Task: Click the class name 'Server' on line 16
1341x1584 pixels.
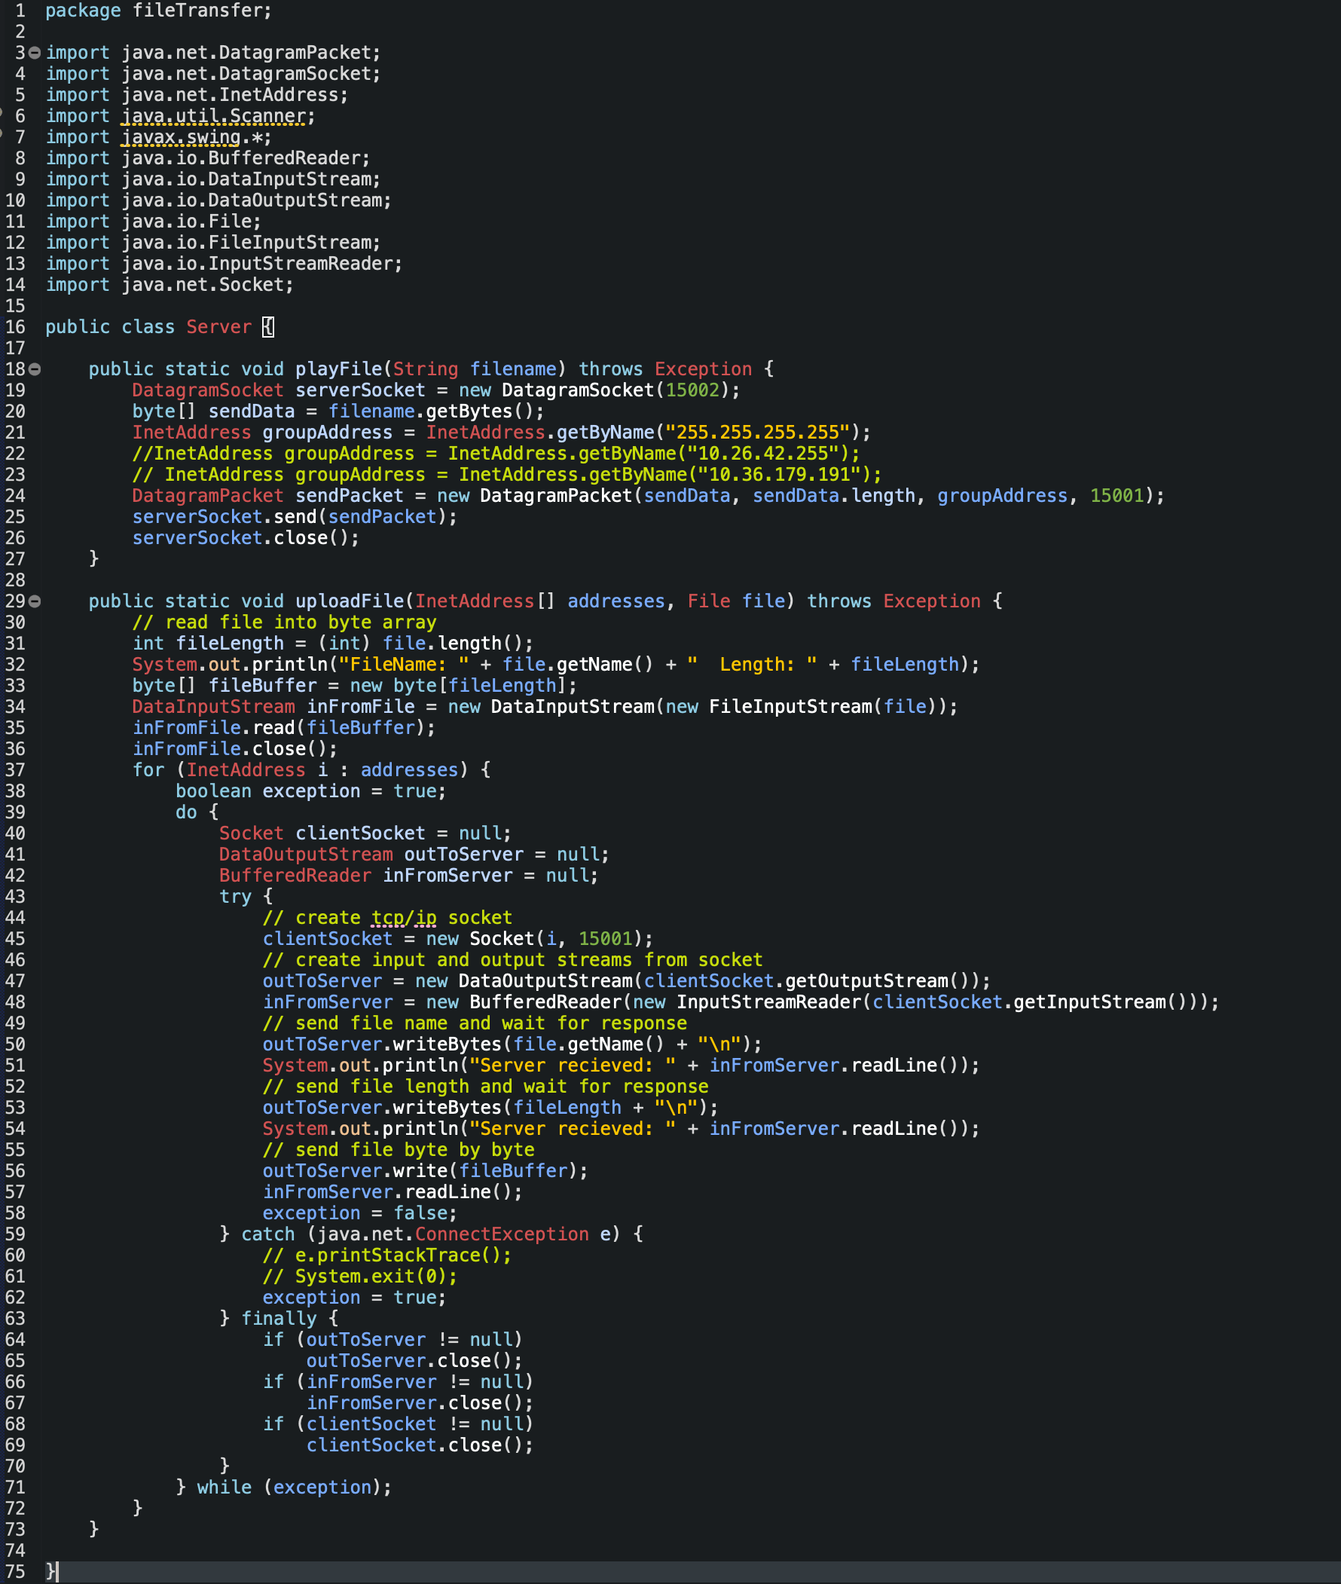Action: pyautogui.click(x=219, y=327)
